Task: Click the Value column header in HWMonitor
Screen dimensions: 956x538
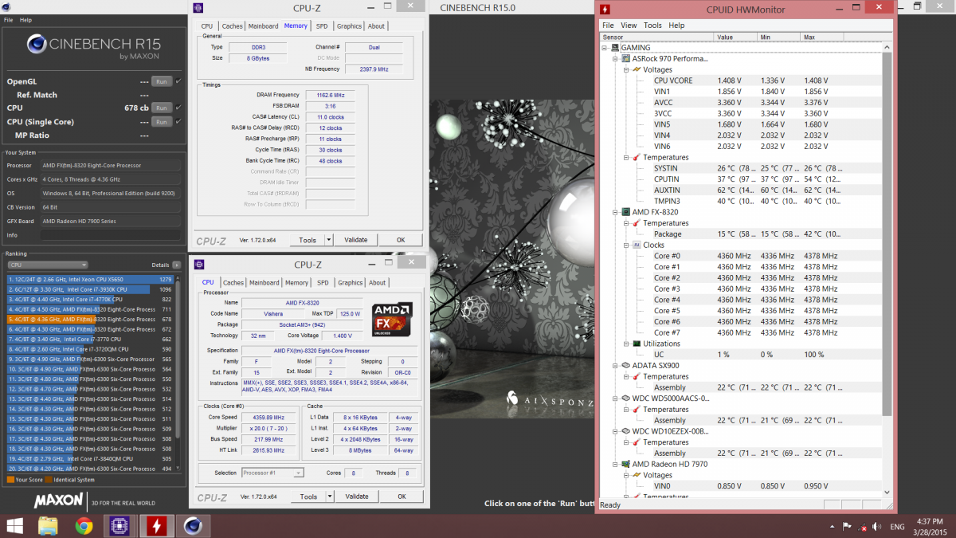Action: (734, 37)
